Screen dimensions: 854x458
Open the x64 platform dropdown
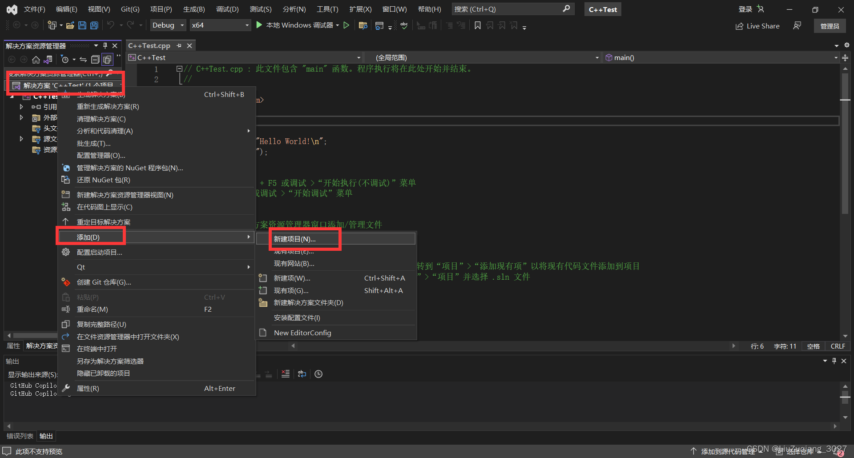point(220,25)
